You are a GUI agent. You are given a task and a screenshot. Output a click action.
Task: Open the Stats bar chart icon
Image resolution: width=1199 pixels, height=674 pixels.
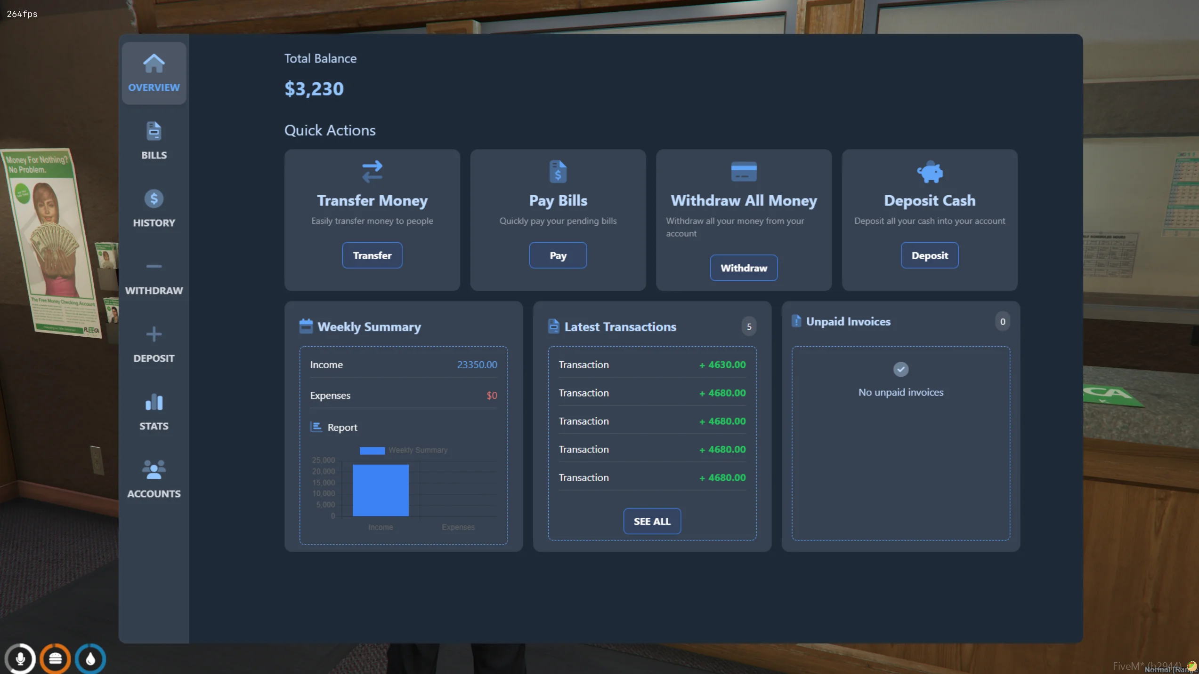[154, 402]
